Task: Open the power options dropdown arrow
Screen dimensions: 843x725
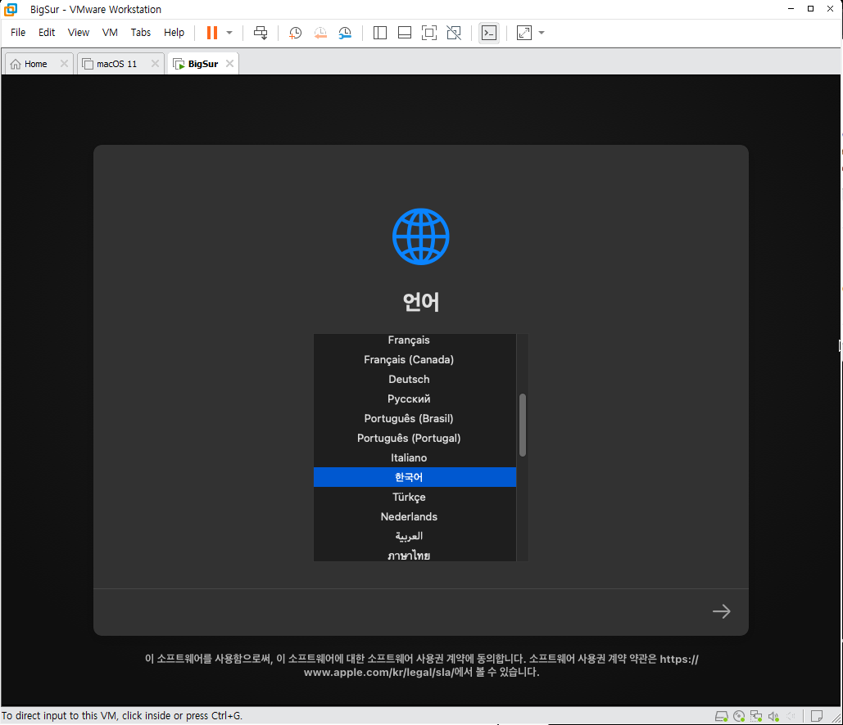Action: pyautogui.click(x=229, y=33)
